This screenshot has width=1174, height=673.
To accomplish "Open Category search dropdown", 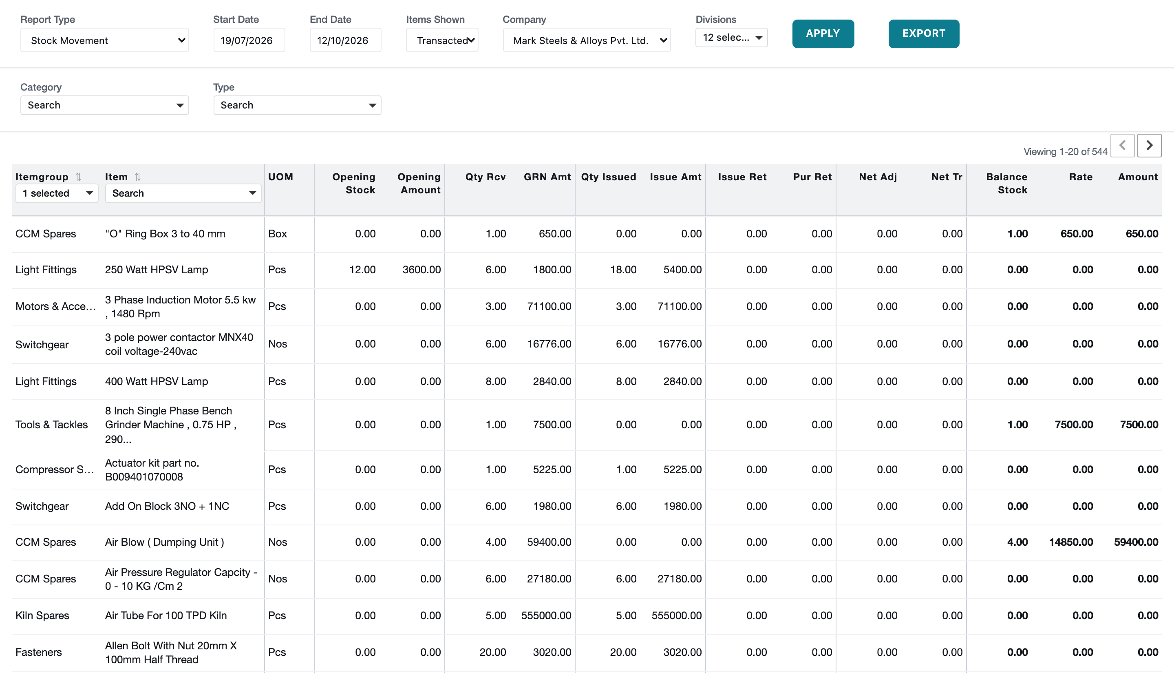I will point(104,105).
